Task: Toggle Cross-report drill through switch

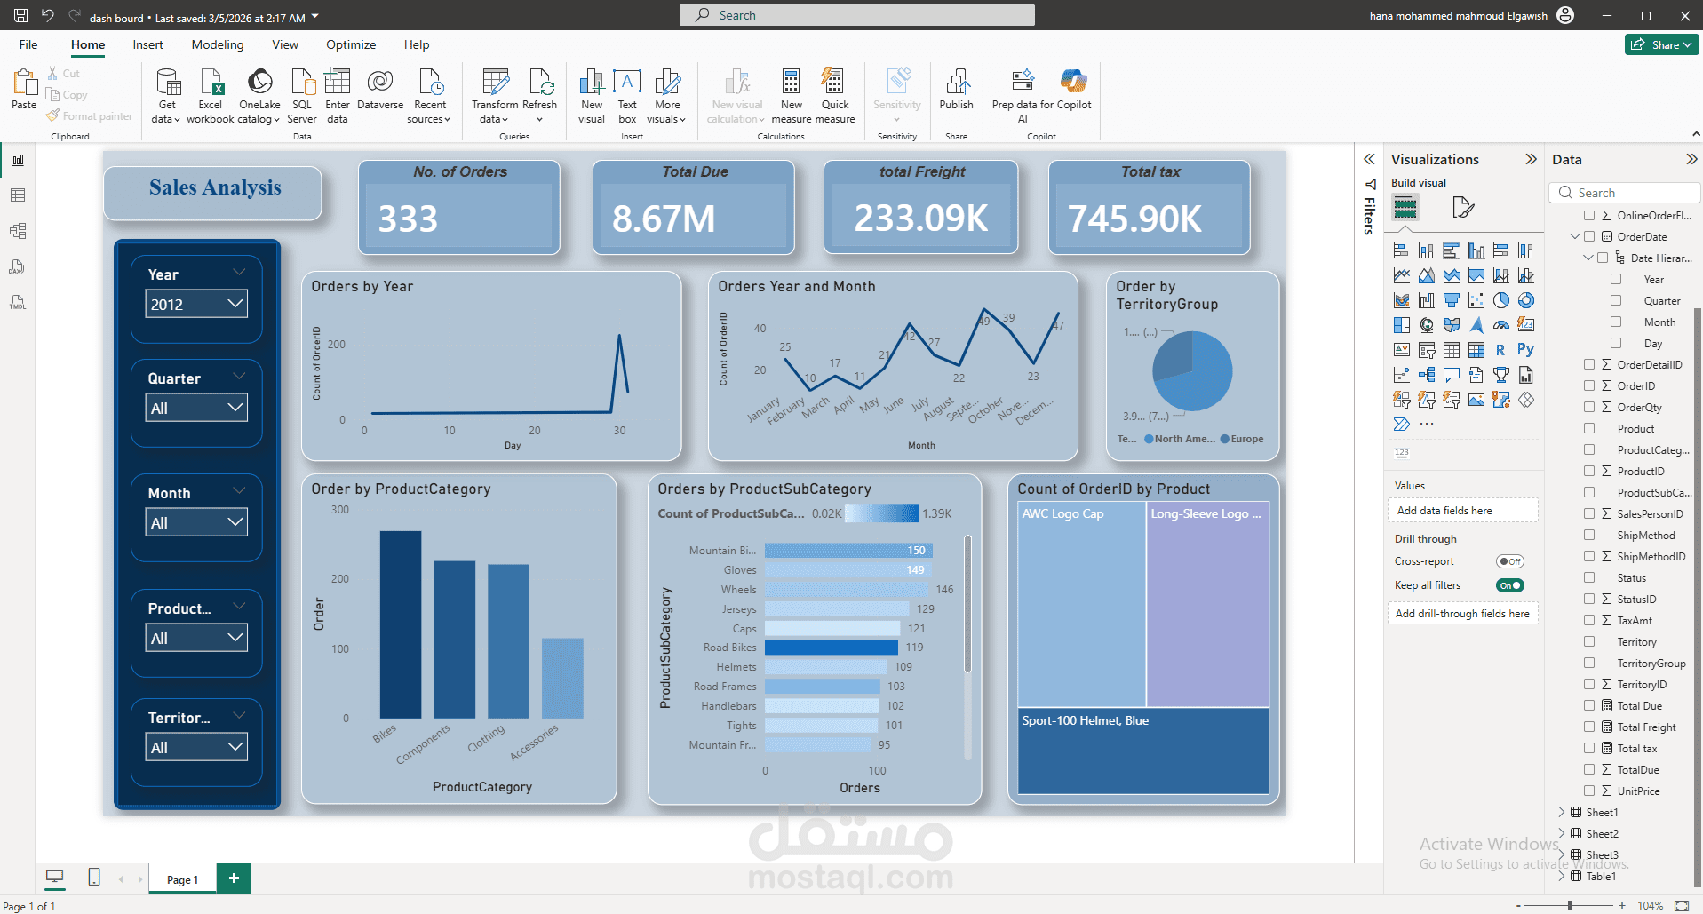Action: [x=1510, y=561]
